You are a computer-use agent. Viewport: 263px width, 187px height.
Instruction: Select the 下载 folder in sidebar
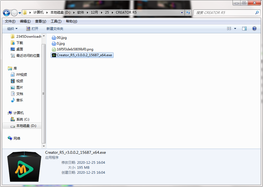pyautogui.click(x=17, y=43)
